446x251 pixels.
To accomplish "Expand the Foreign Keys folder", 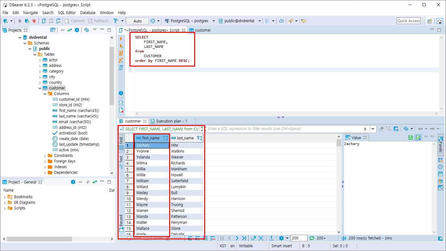I will [45, 161].
